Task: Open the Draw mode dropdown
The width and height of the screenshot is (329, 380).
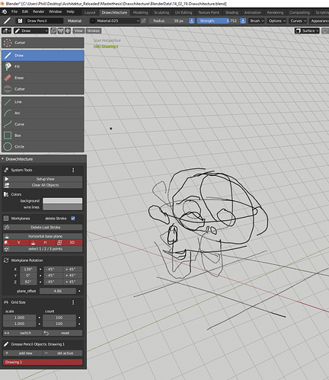Action: coord(31,30)
